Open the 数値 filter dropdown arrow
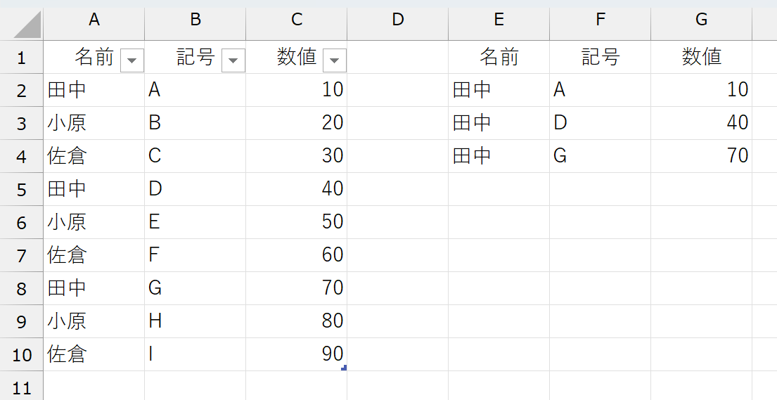This screenshot has height=400, width=777. [x=335, y=60]
